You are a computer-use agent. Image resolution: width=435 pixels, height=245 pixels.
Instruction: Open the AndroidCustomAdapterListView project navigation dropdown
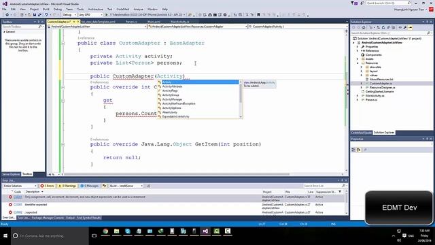pos(97,27)
